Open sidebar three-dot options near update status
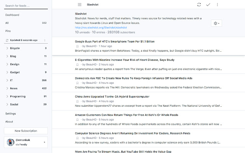This screenshot has width=245, height=153. pos(44,40)
